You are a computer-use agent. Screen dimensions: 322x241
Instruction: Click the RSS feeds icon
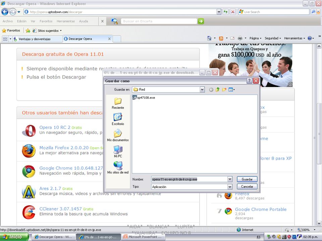[221, 38]
